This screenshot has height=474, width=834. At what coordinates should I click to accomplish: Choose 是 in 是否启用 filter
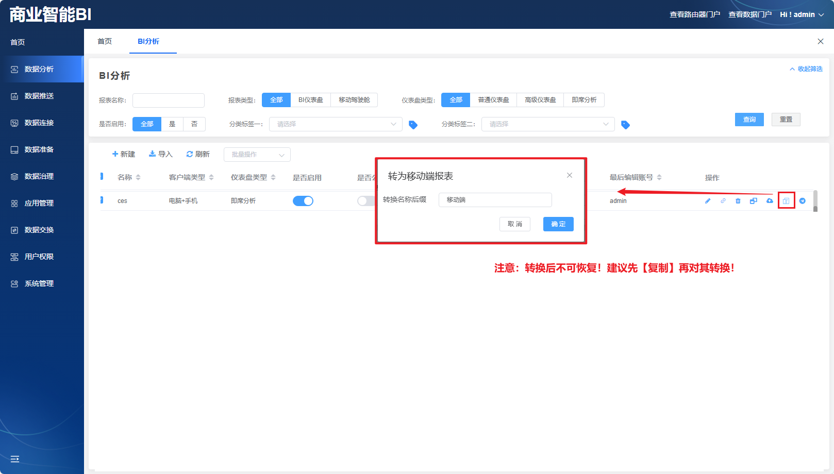(x=172, y=124)
